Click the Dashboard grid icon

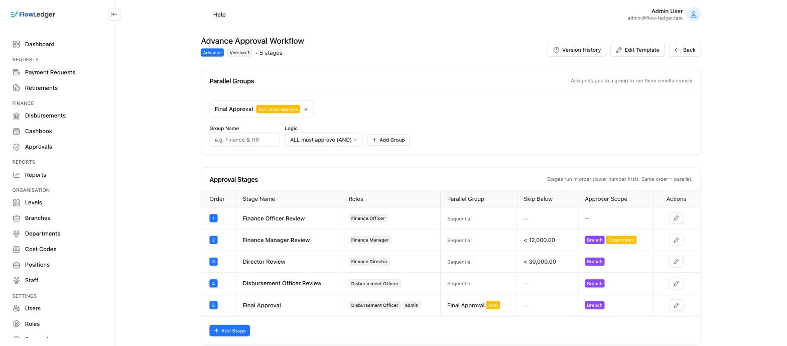(17, 44)
